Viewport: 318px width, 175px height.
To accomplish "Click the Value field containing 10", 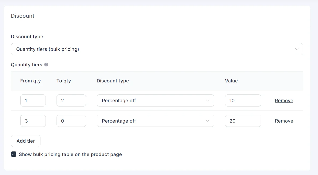I will coord(243,100).
